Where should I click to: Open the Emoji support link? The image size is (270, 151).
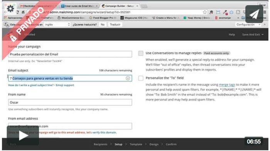tap(65, 85)
